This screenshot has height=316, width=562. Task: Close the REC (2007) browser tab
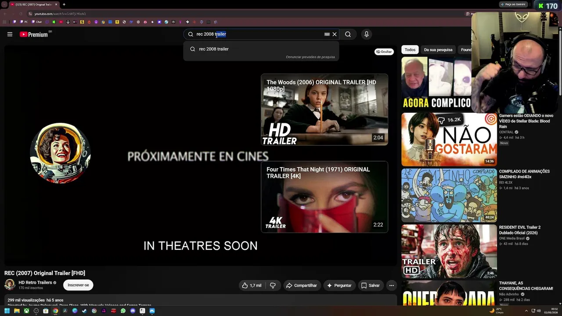click(56, 4)
